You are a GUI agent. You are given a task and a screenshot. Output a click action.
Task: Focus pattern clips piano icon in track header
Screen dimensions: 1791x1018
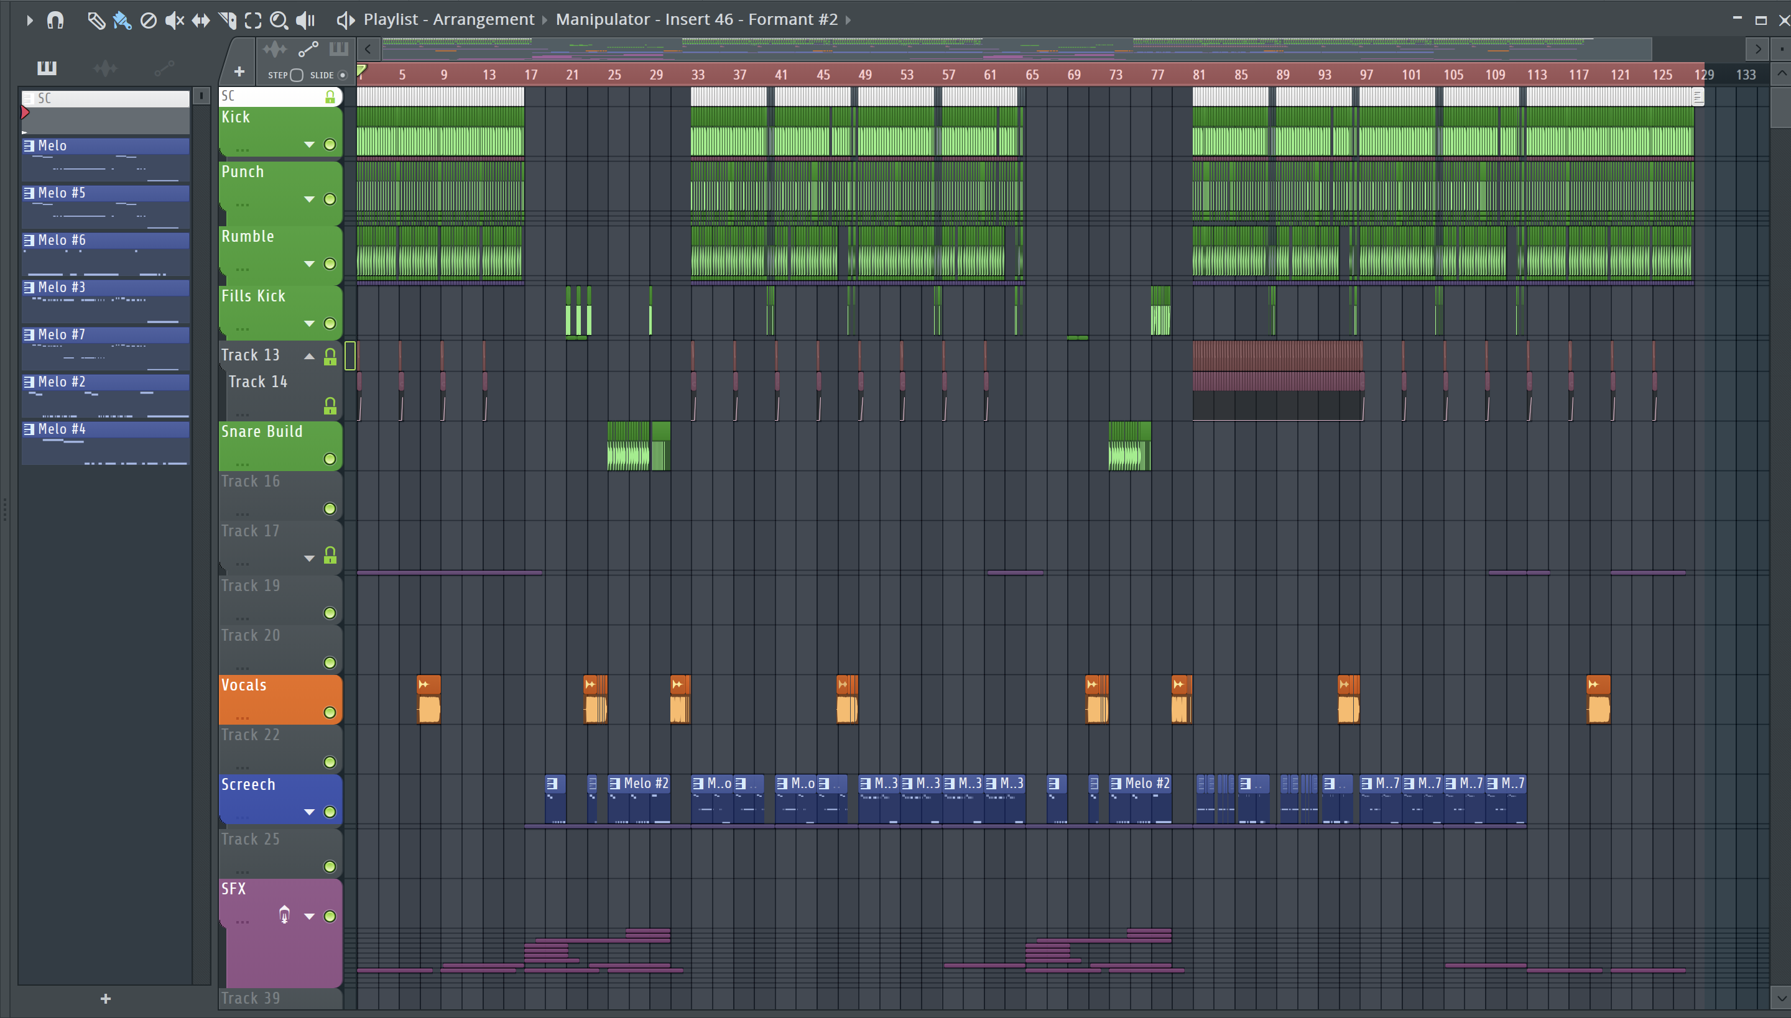coord(338,49)
